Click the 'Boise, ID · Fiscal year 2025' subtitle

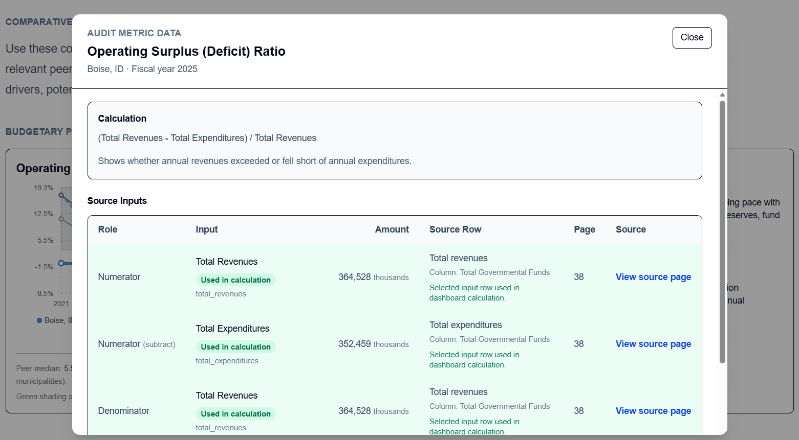[x=142, y=69]
